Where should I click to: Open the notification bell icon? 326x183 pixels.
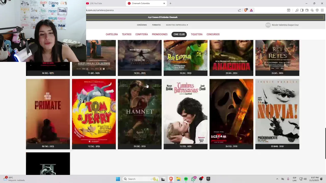[322, 179]
